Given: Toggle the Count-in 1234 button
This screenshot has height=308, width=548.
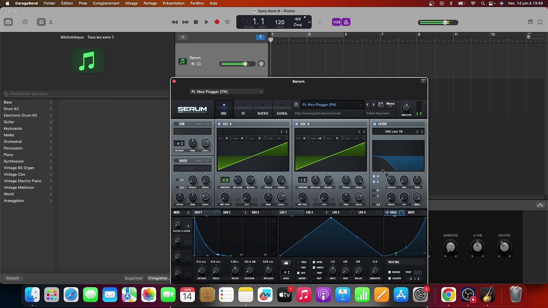Looking at the screenshot, I should [x=337, y=22].
